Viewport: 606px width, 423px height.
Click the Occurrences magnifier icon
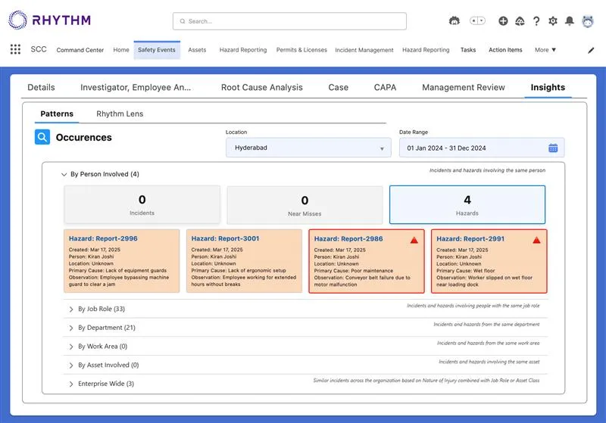coord(42,138)
